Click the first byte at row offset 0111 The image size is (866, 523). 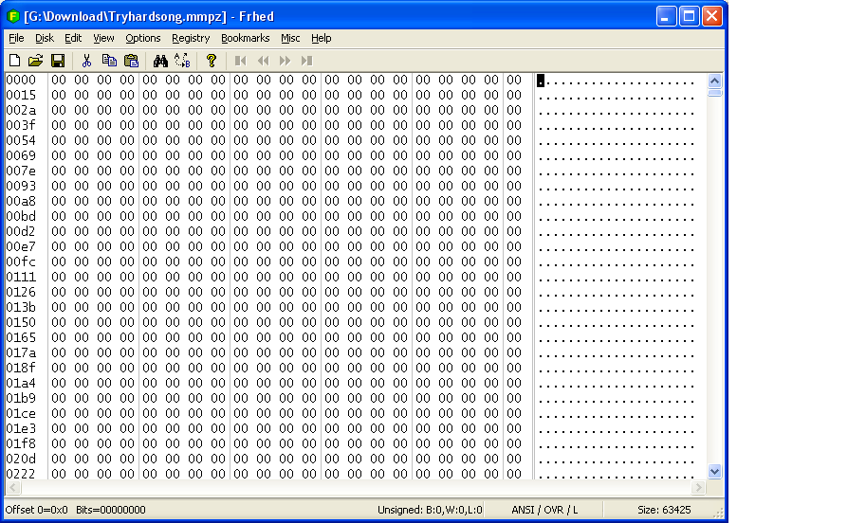pyautogui.click(x=58, y=277)
